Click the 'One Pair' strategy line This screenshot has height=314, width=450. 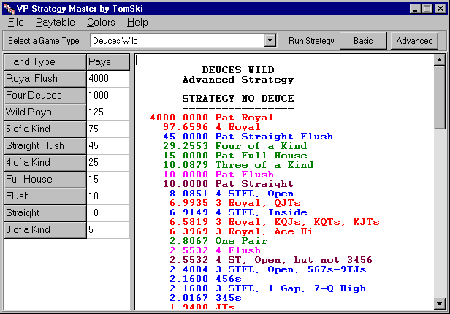pyautogui.click(x=218, y=240)
